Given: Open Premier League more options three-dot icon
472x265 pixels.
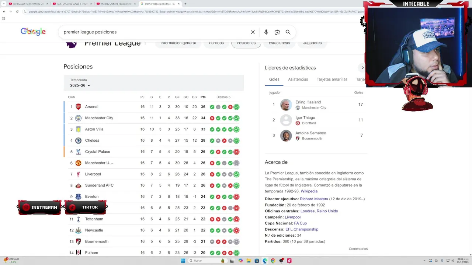Looking at the screenshot, I should tap(145, 43).
